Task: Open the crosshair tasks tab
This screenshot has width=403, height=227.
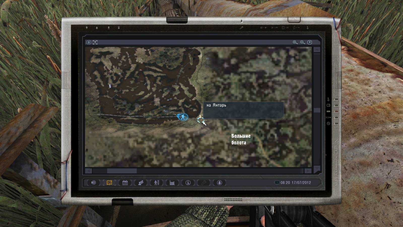Action: [x=93, y=183]
